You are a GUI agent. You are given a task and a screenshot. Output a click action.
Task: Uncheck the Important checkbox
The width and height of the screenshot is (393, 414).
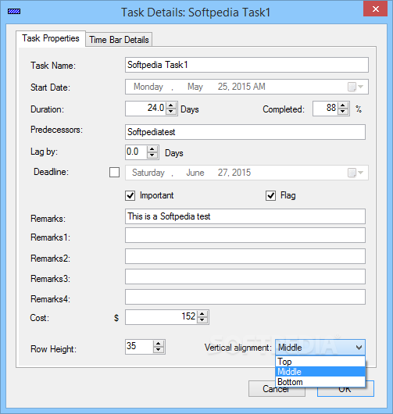[x=130, y=195]
